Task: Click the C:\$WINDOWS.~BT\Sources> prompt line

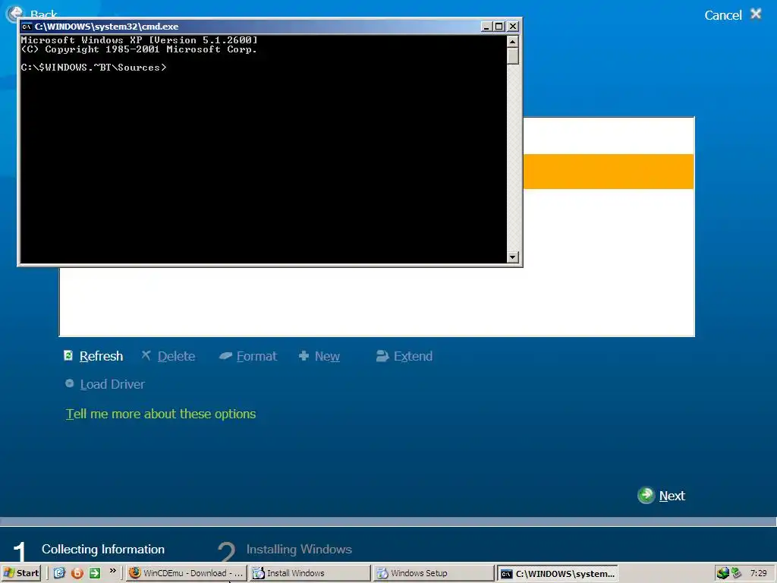Action: 93,68
